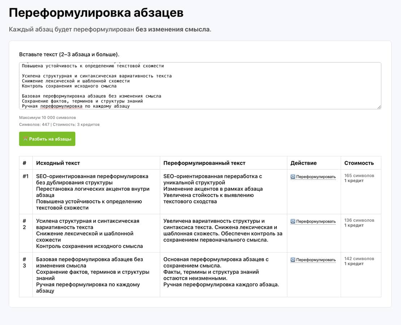Click the scissors icon on the split button
This screenshot has width=401, height=325.
25,139
